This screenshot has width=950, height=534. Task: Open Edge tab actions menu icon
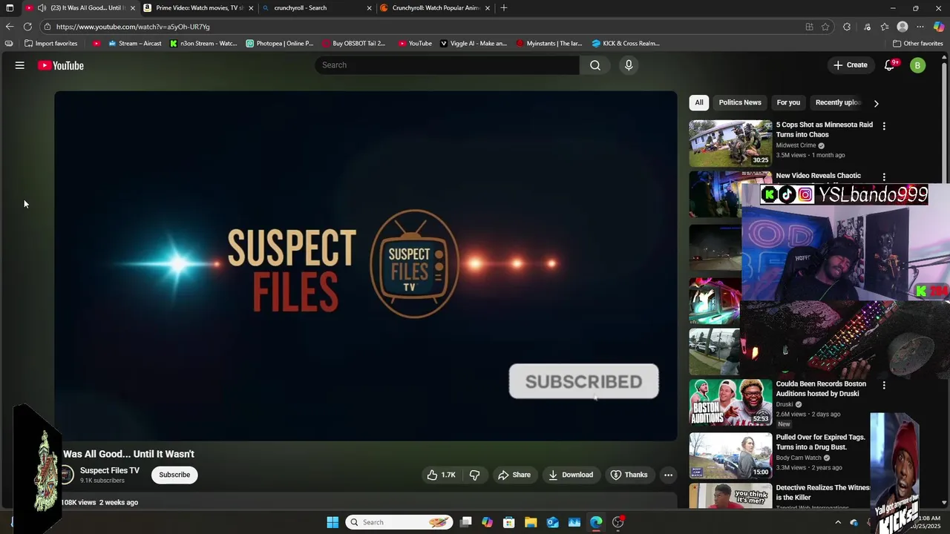10,8
